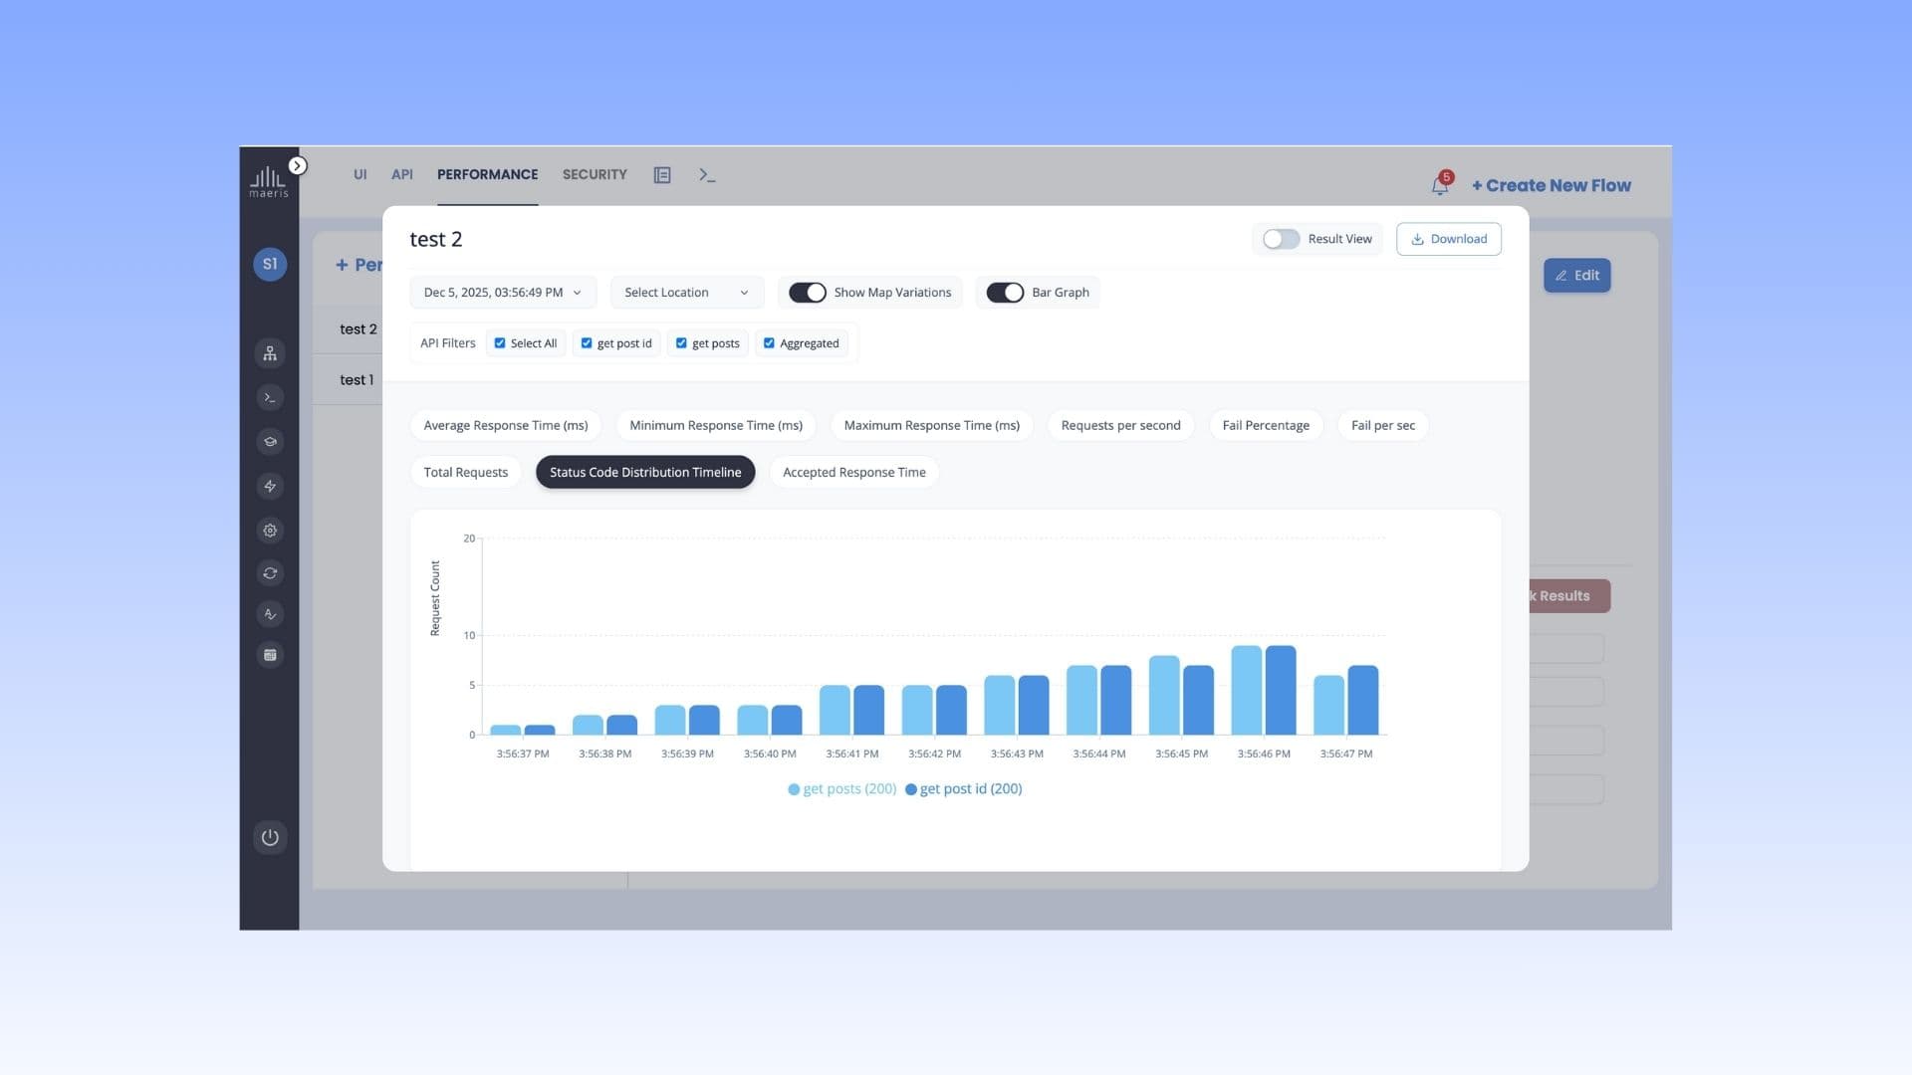Screen dimensions: 1912x1075
Task: Select the terminal icon in the left sidebar
Action: (270, 396)
